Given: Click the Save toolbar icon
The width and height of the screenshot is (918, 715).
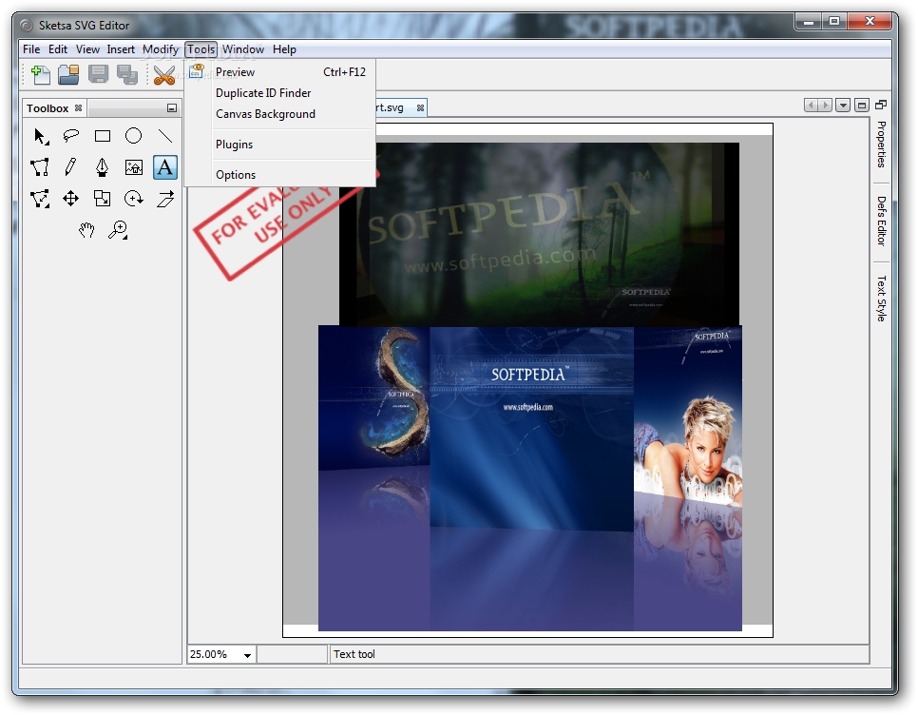Looking at the screenshot, I should coord(98,75).
